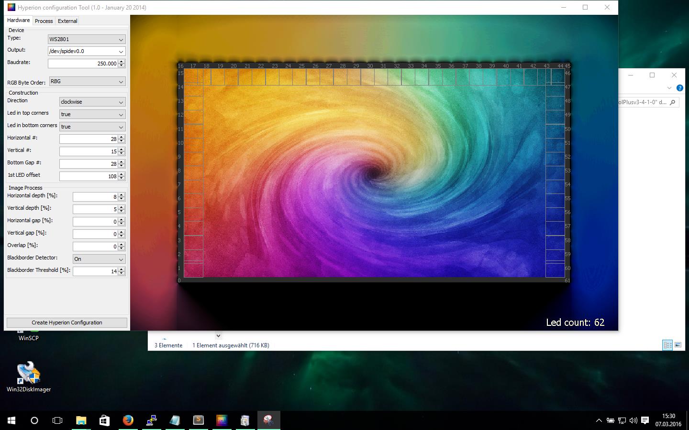
Task: Switch to the External tab
Action: [x=67, y=21]
